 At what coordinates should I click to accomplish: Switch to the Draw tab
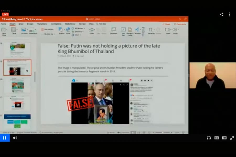pyautogui.click(x=21, y=24)
